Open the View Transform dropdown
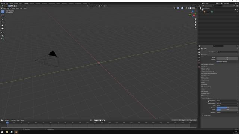The height and width of the screenshot is (134, 239). click(x=227, y=103)
